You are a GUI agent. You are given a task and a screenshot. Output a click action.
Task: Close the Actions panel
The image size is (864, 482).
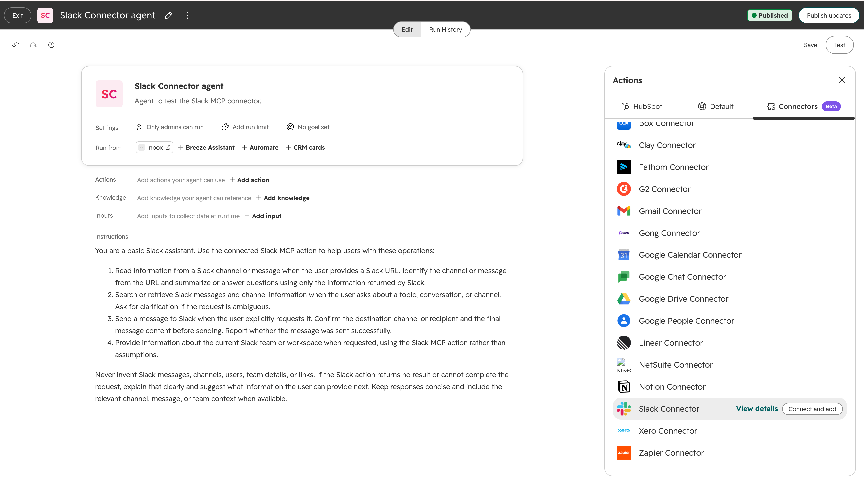tap(842, 80)
